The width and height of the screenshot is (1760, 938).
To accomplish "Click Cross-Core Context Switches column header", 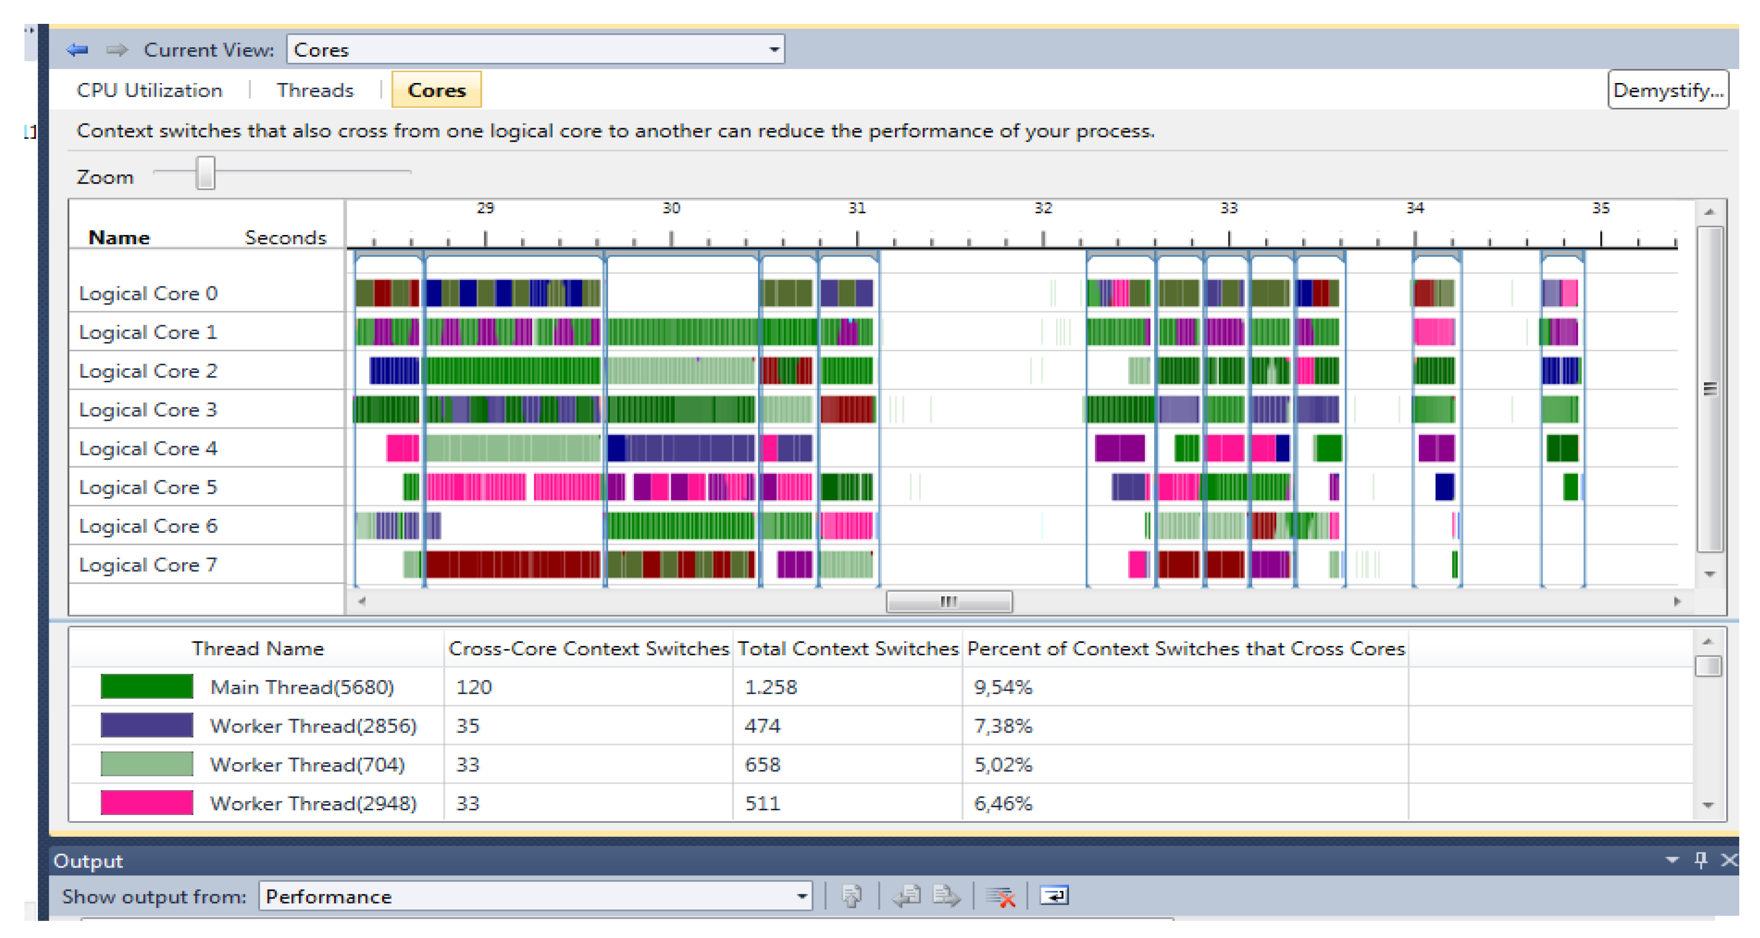I will 588,649.
